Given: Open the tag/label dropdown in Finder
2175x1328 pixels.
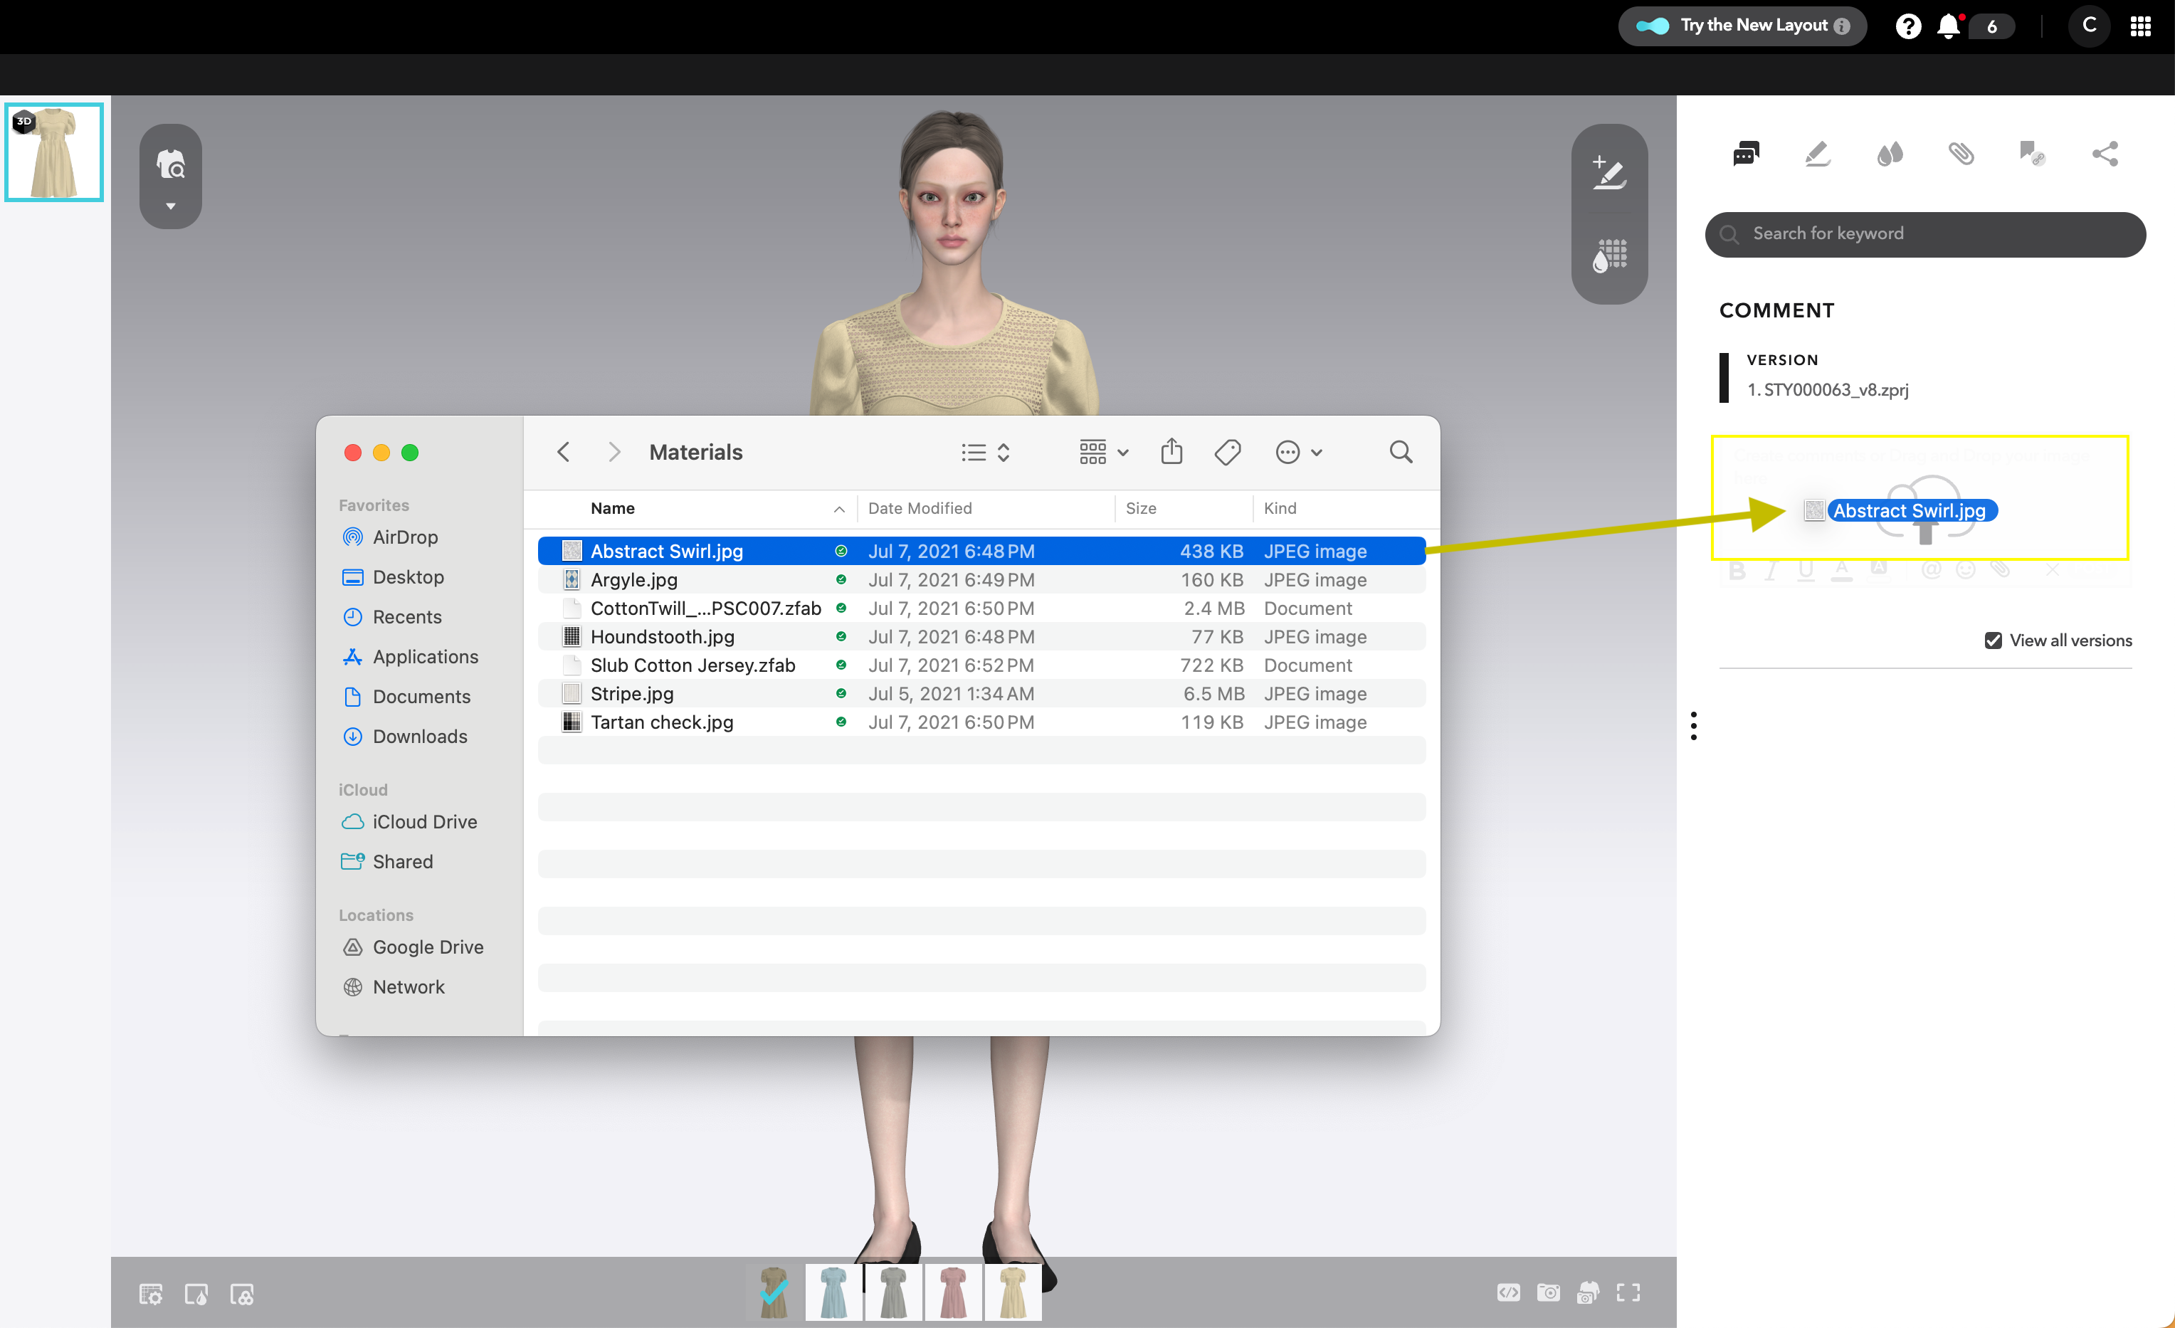Looking at the screenshot, I should tap(1229, 450).
